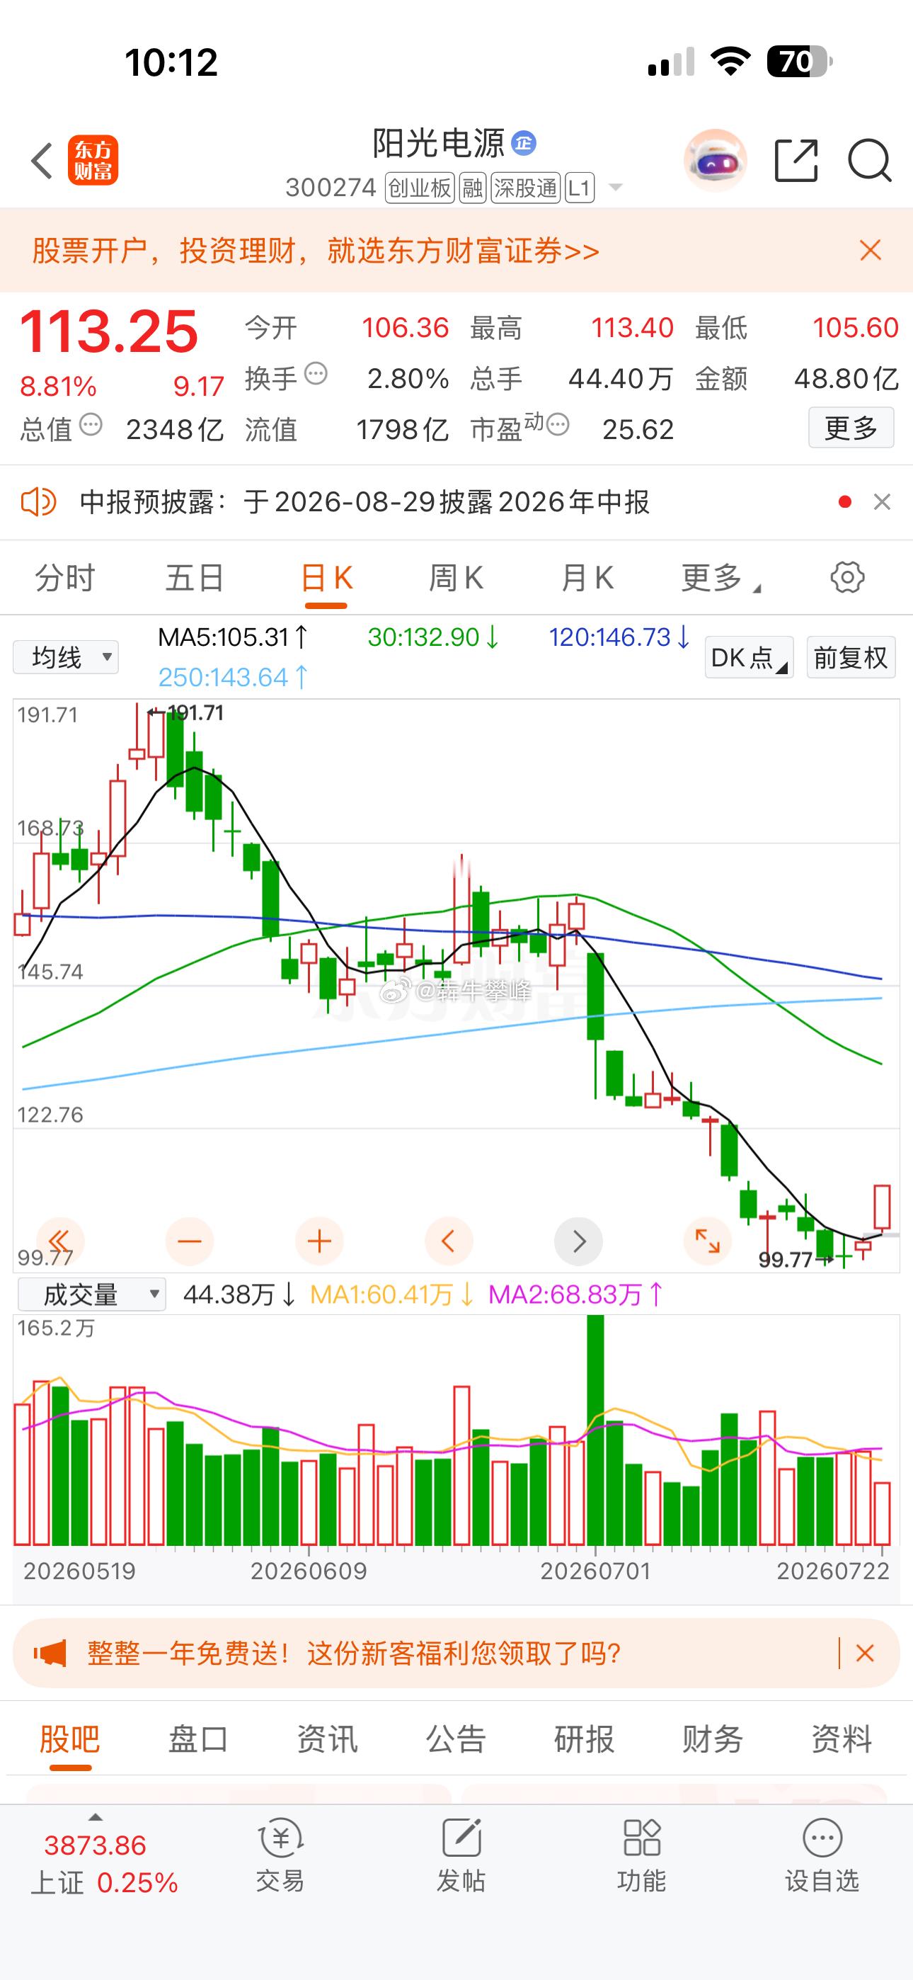
Task: Open the DK点 dropdown
Action: point(749,657)
